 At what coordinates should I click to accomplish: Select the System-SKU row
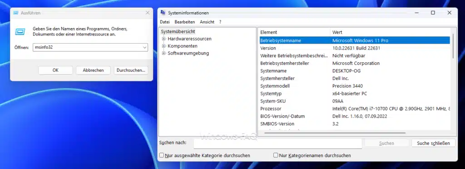click(x=355, y=101)
